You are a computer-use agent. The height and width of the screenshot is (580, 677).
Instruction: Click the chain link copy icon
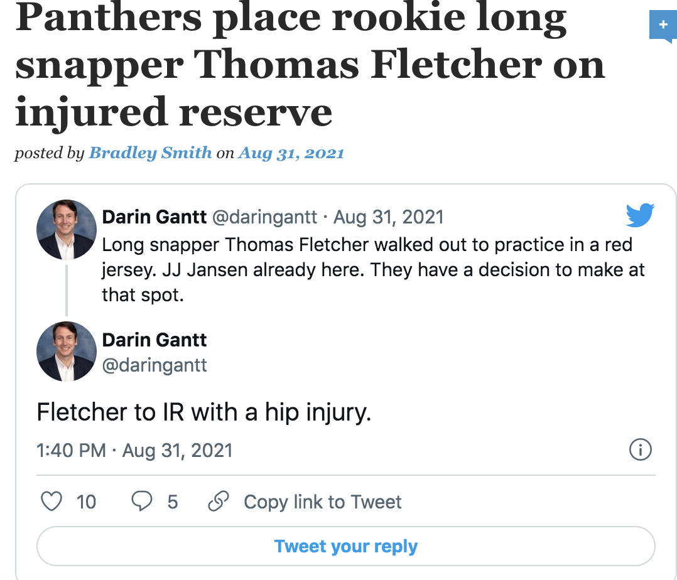(x=219, y=501)
